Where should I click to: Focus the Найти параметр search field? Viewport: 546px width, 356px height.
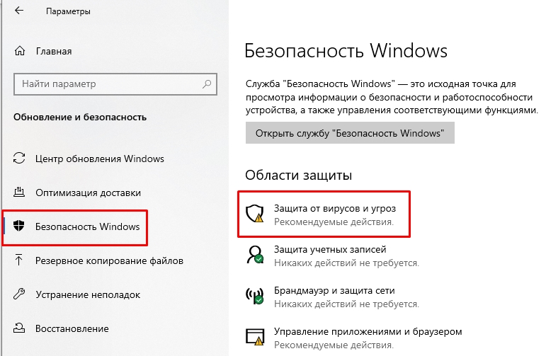[x=106, y=84]
